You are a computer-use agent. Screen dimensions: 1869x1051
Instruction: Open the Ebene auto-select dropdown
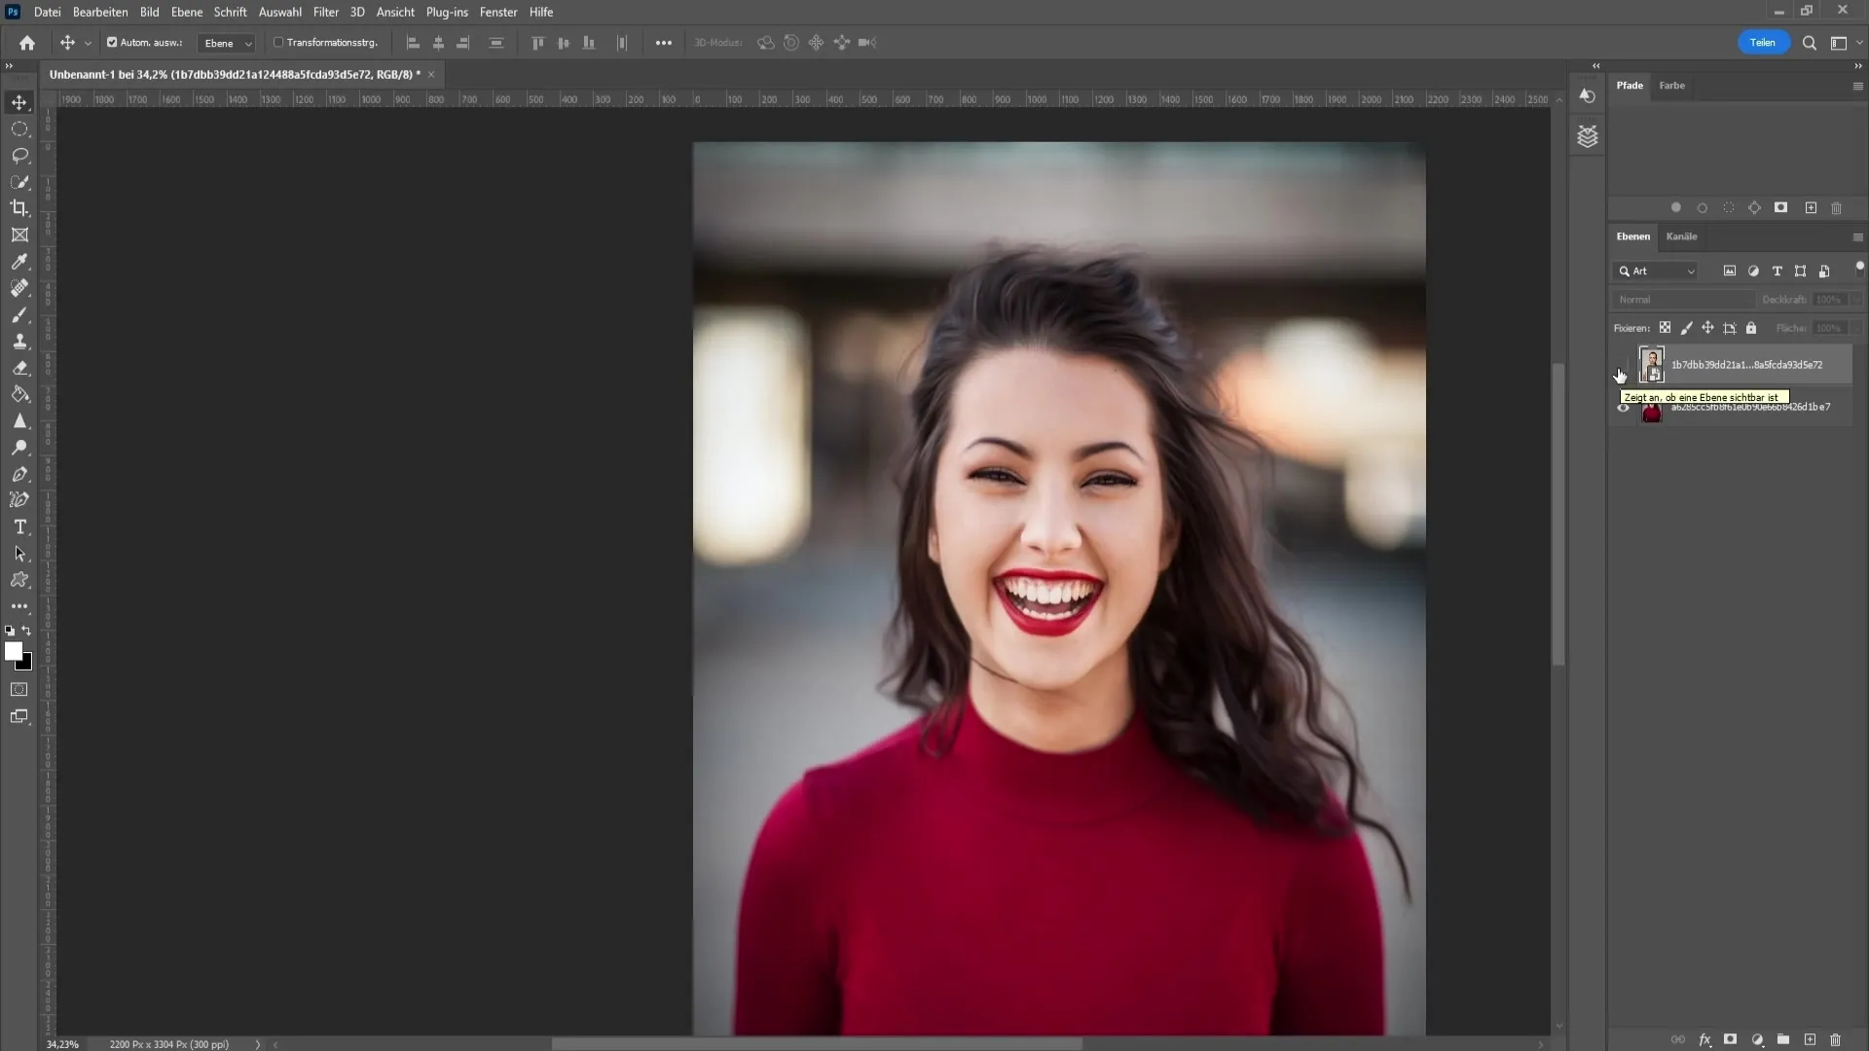click(227, 43)
